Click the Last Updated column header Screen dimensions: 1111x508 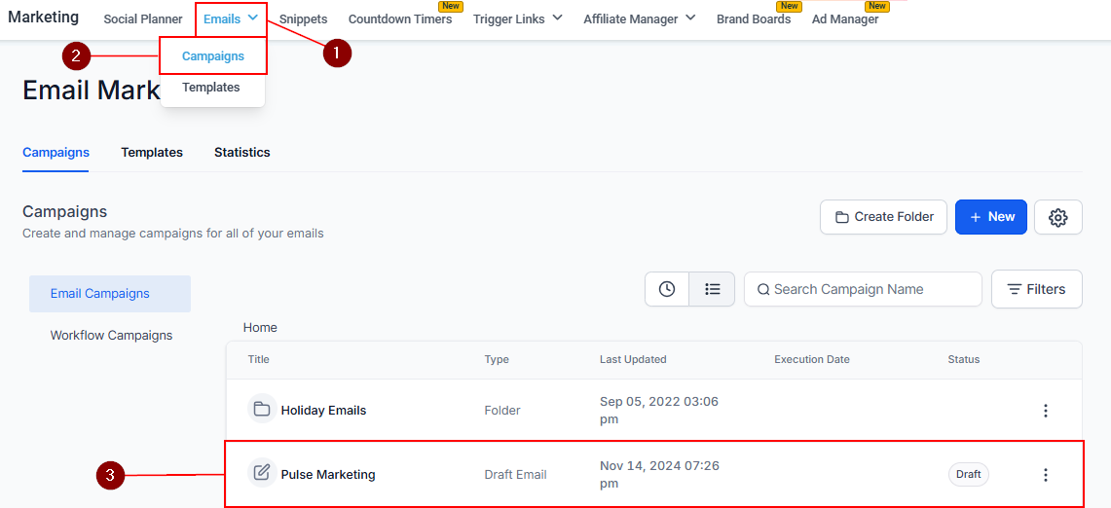click(x=633, y=359)
